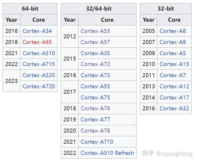Open the Cortex-A57 page link
197x162 pixels.
(95, 42)
